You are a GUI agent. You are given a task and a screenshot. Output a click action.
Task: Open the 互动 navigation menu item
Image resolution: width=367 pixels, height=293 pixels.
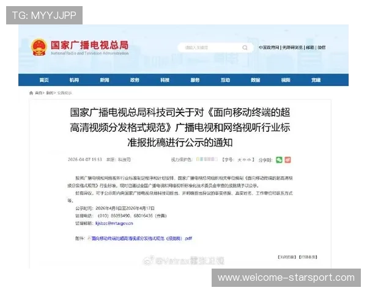coord(225,80)
